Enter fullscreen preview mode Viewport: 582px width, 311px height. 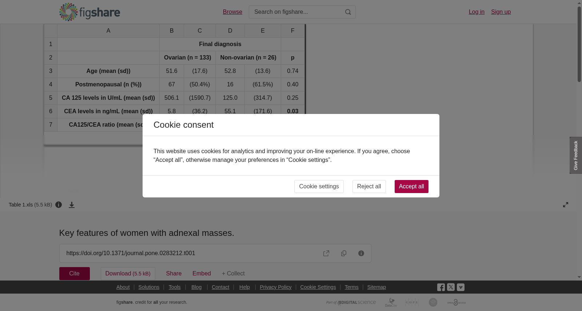pos(566,205)
